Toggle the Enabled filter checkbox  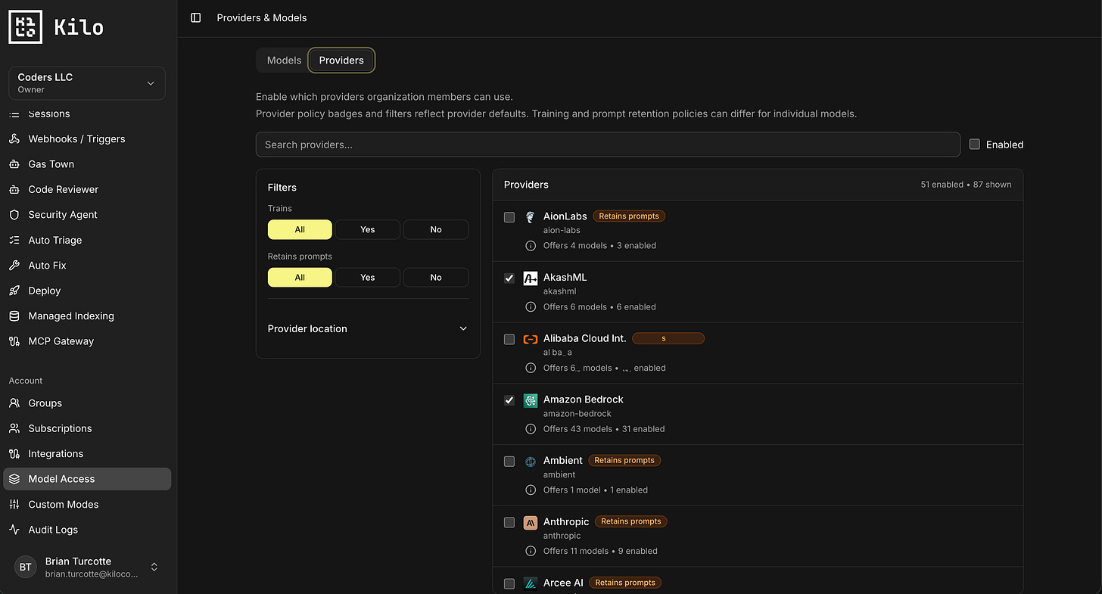(975, 145)
